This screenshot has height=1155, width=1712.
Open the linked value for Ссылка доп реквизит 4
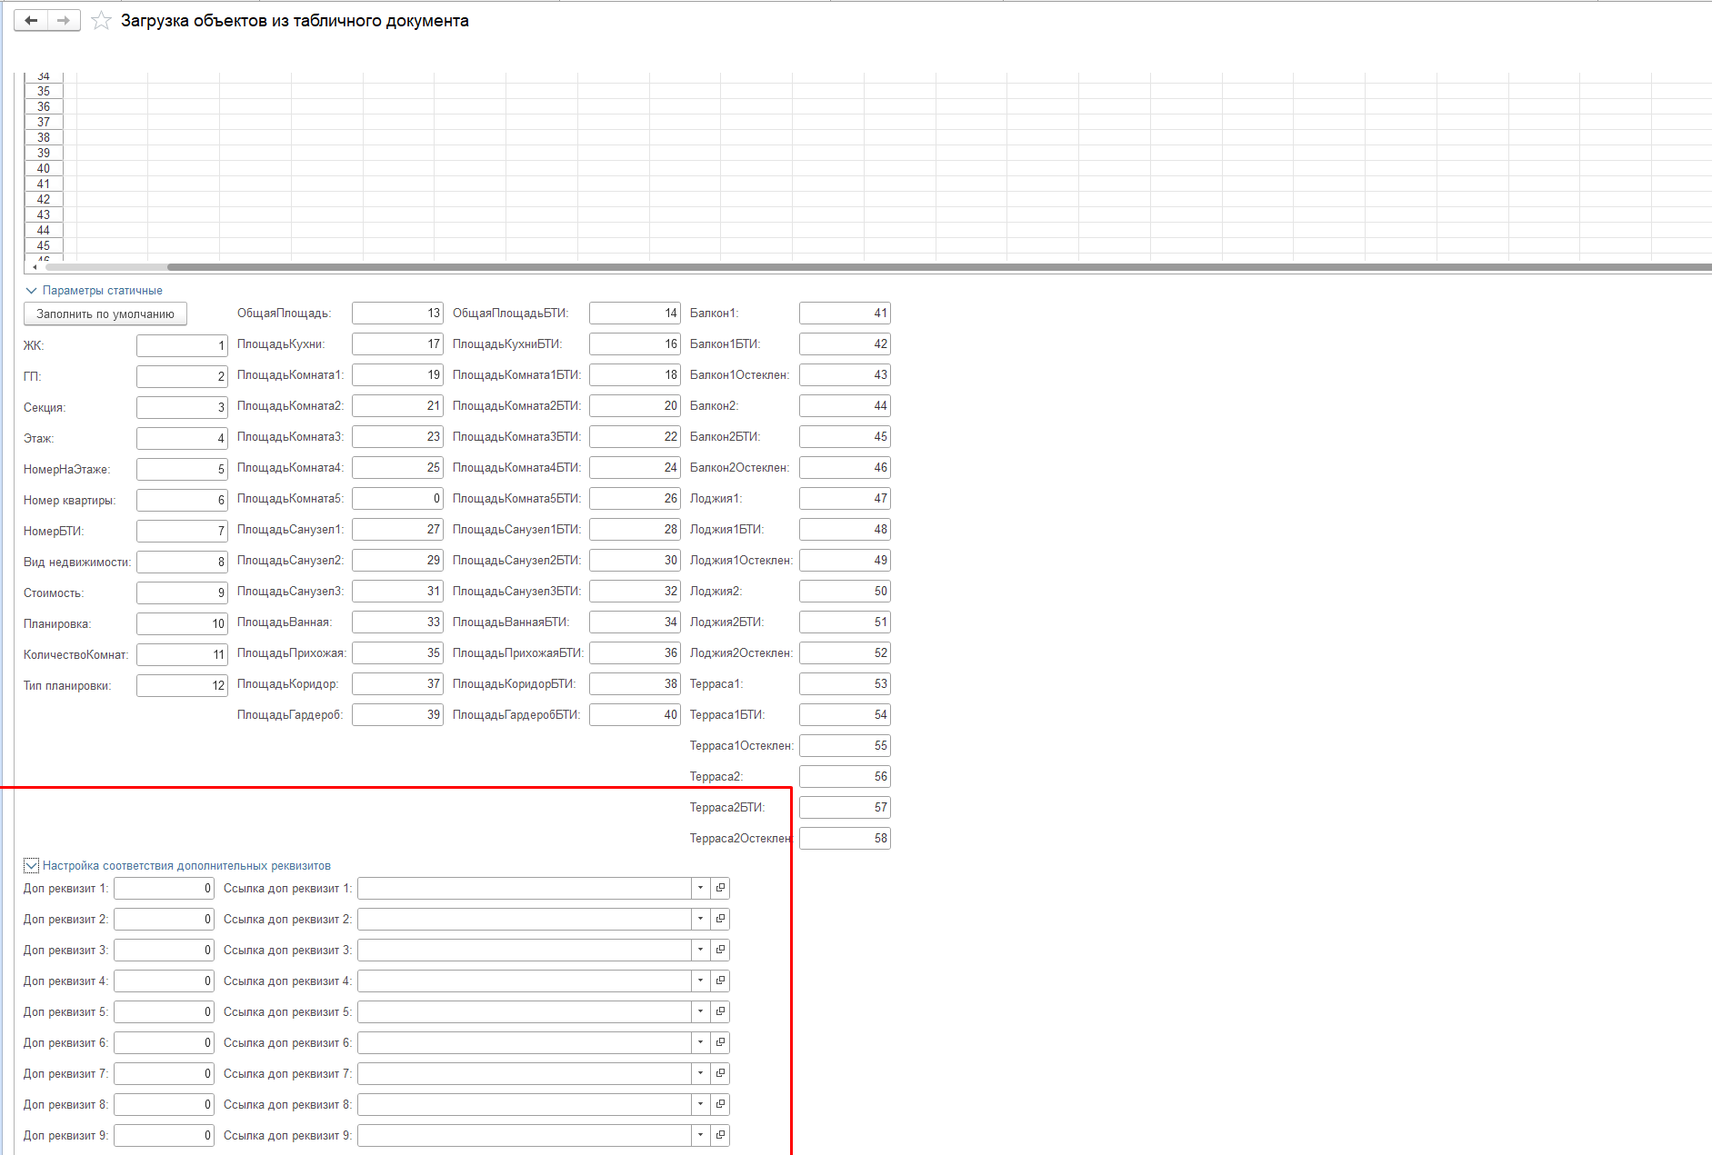point(720,981)
